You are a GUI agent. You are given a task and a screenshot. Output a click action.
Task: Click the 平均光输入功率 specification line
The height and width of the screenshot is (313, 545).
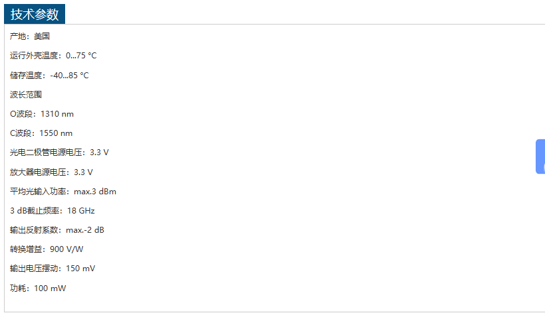click(63, 192)
